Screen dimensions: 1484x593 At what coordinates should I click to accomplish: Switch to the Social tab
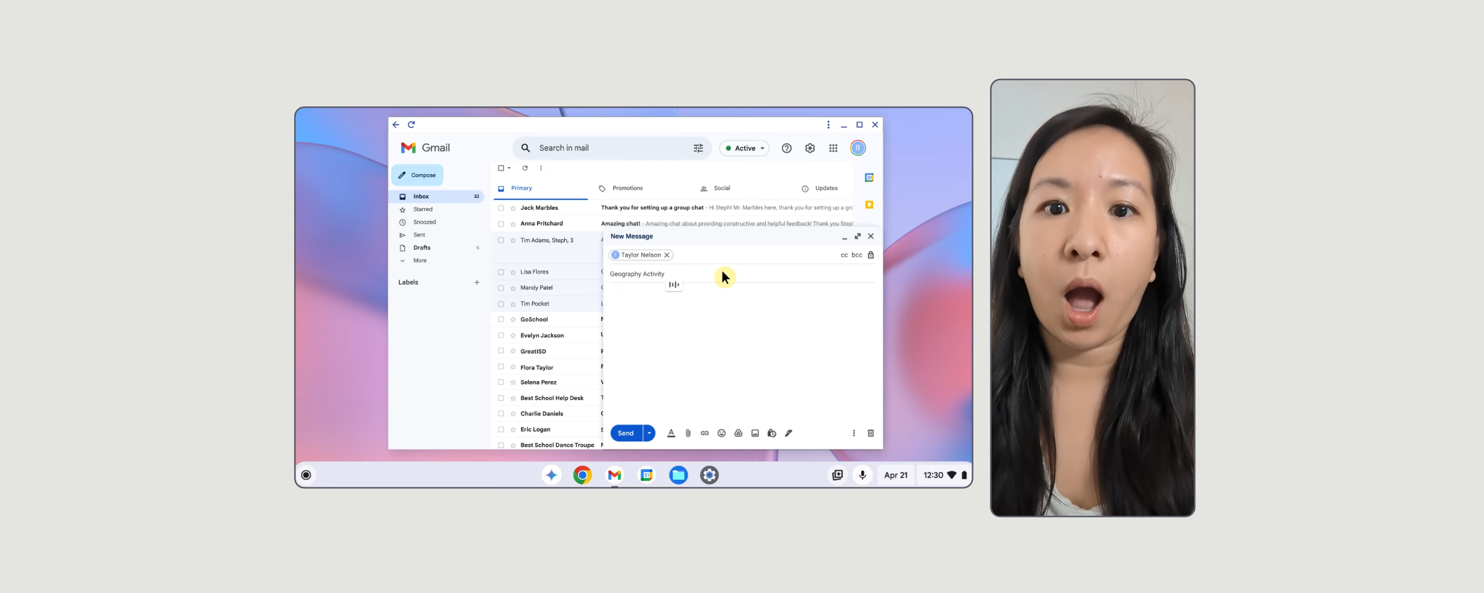coord(722,189)
